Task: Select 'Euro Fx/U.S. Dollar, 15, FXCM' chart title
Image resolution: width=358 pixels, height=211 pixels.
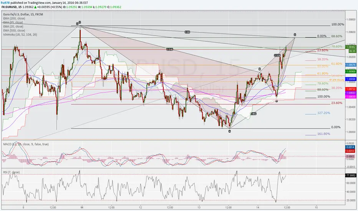Action: [x=23, y=14]
